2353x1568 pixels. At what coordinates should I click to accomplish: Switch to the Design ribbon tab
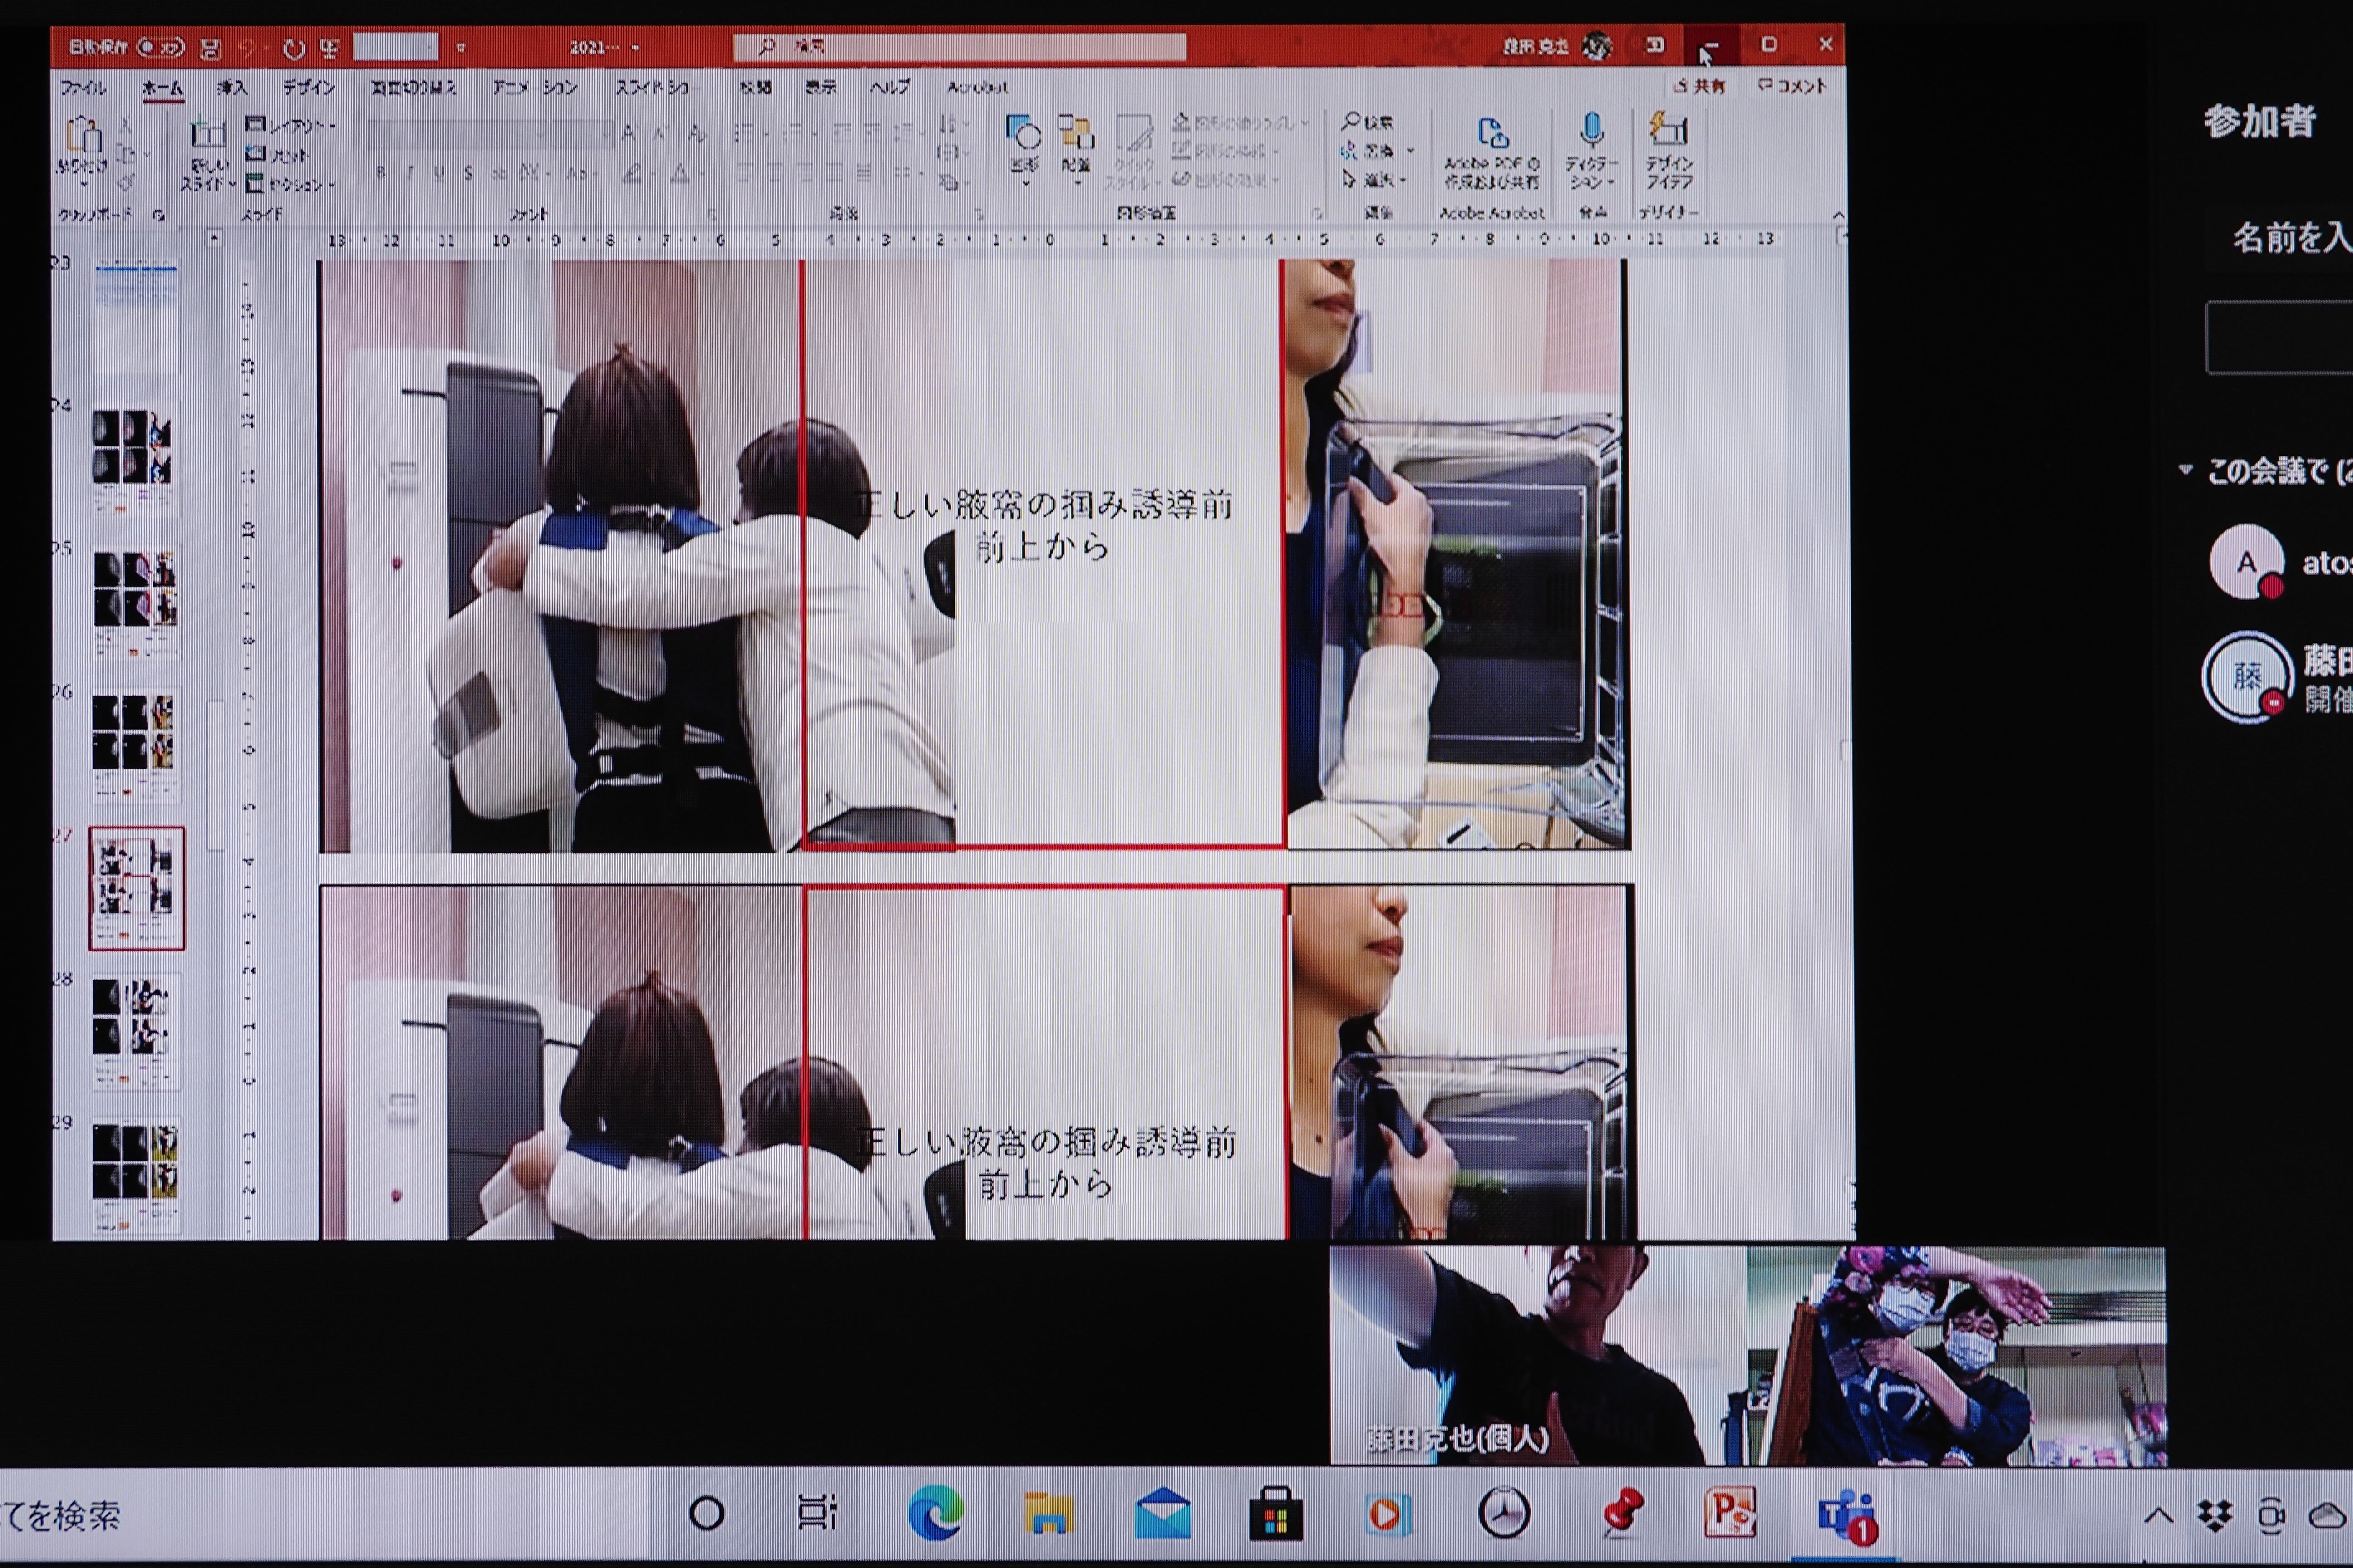coord(308,88)
